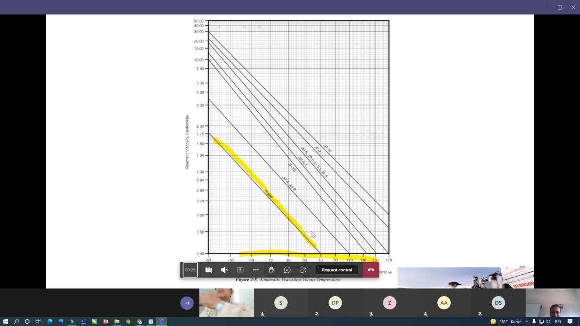
Task: Open the Windows Start menu
Action: [x=5, y=321]
